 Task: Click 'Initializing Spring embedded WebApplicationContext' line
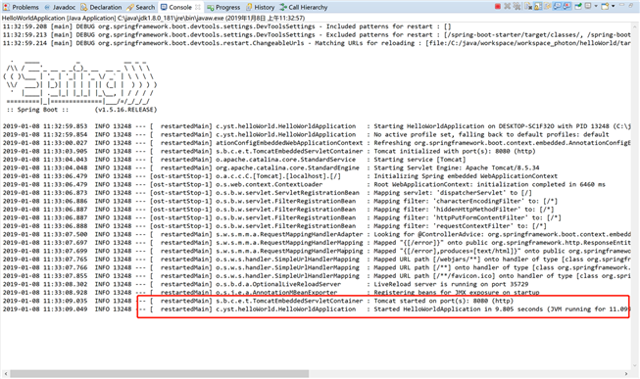tap(280, 176)
